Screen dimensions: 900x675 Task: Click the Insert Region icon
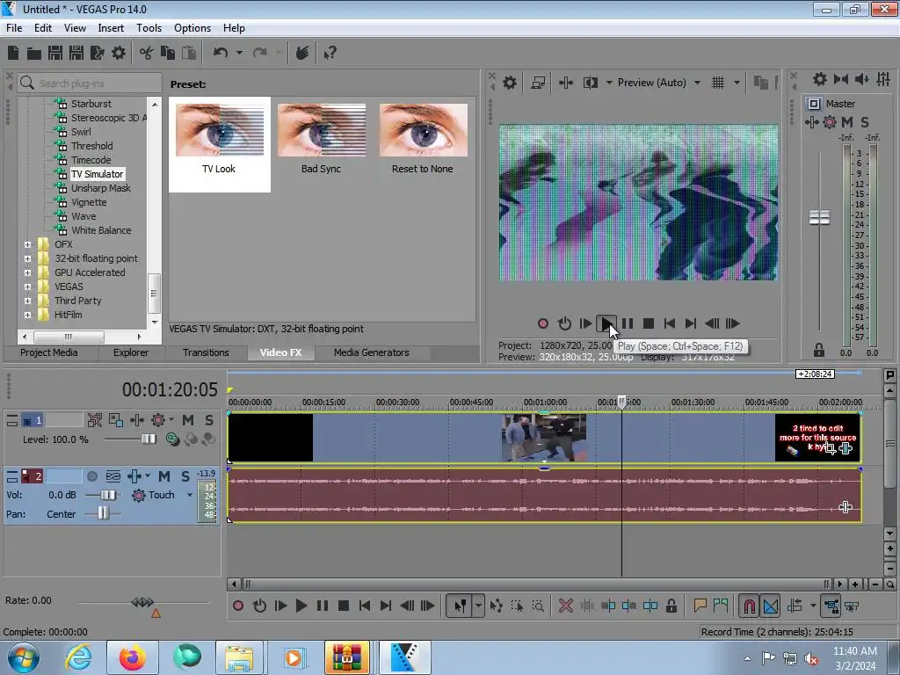[721, 605]
